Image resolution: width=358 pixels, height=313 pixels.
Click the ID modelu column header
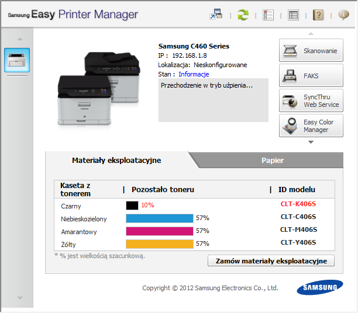pos(297,189)
